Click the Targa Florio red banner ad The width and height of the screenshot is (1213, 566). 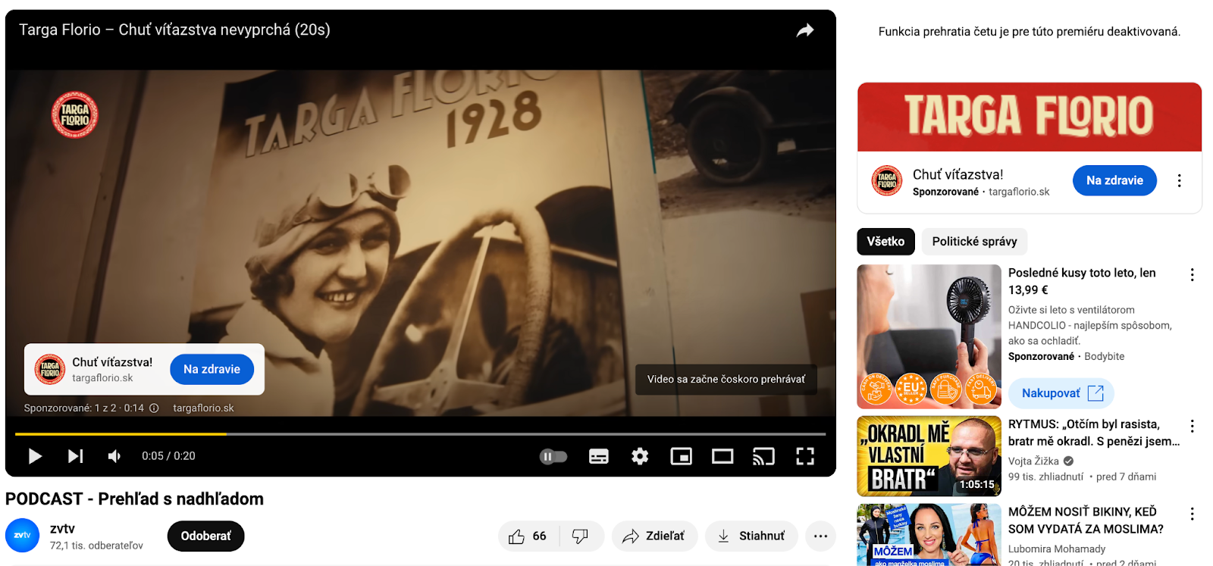[x=1030, y=117]
